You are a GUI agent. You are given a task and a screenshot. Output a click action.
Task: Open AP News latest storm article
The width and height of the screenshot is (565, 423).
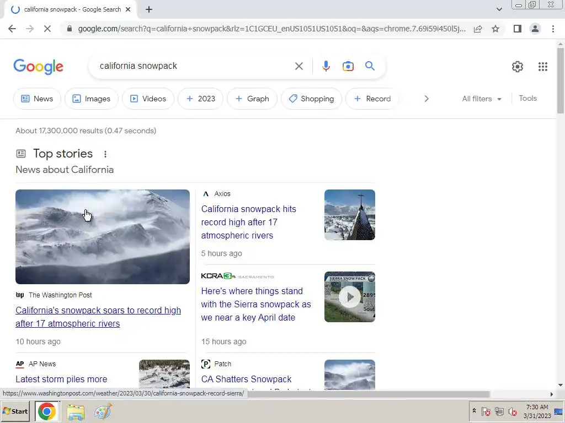(x=61, y=379)
